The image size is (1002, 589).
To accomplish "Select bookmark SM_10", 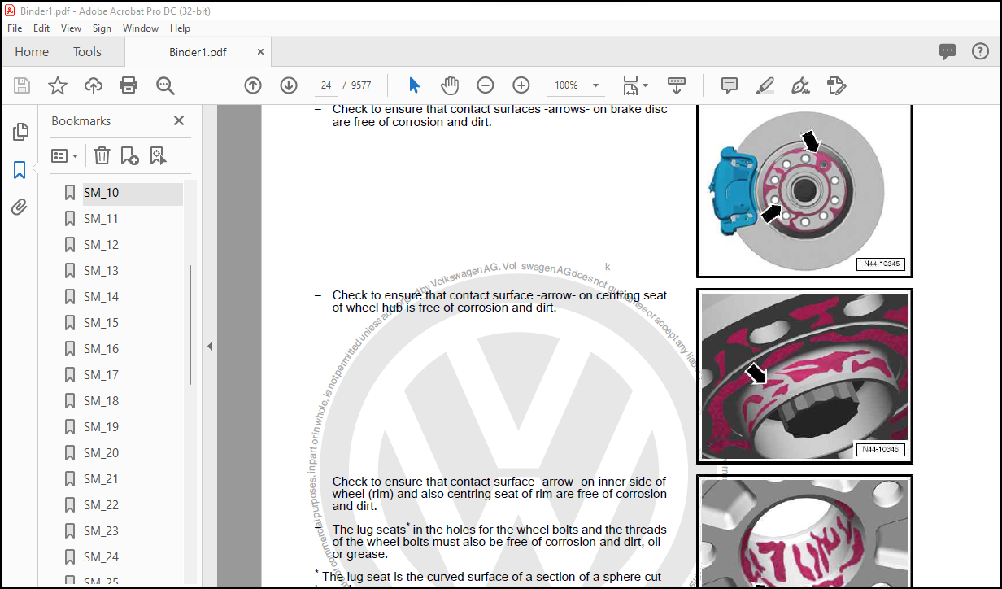I will tap(101, 193).
